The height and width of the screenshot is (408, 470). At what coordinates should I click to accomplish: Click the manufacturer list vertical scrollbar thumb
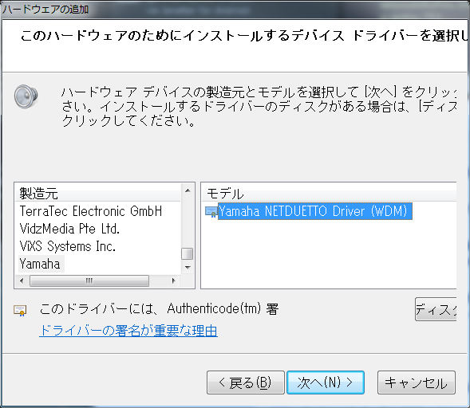[x=188, y=254]
